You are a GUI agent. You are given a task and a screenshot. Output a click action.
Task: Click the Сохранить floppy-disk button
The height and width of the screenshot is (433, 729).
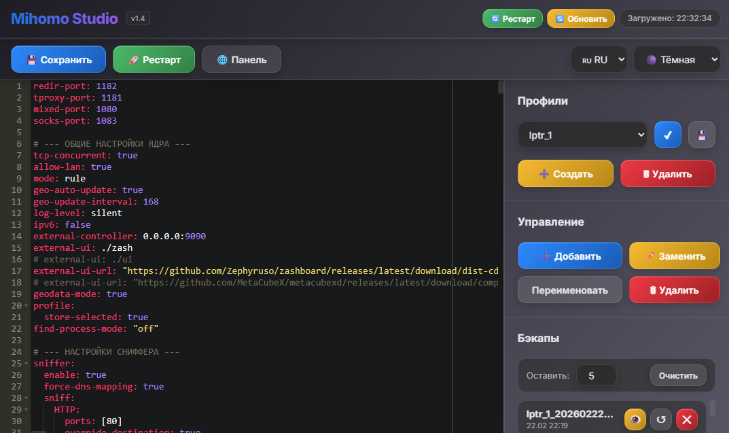click(58, 59)
